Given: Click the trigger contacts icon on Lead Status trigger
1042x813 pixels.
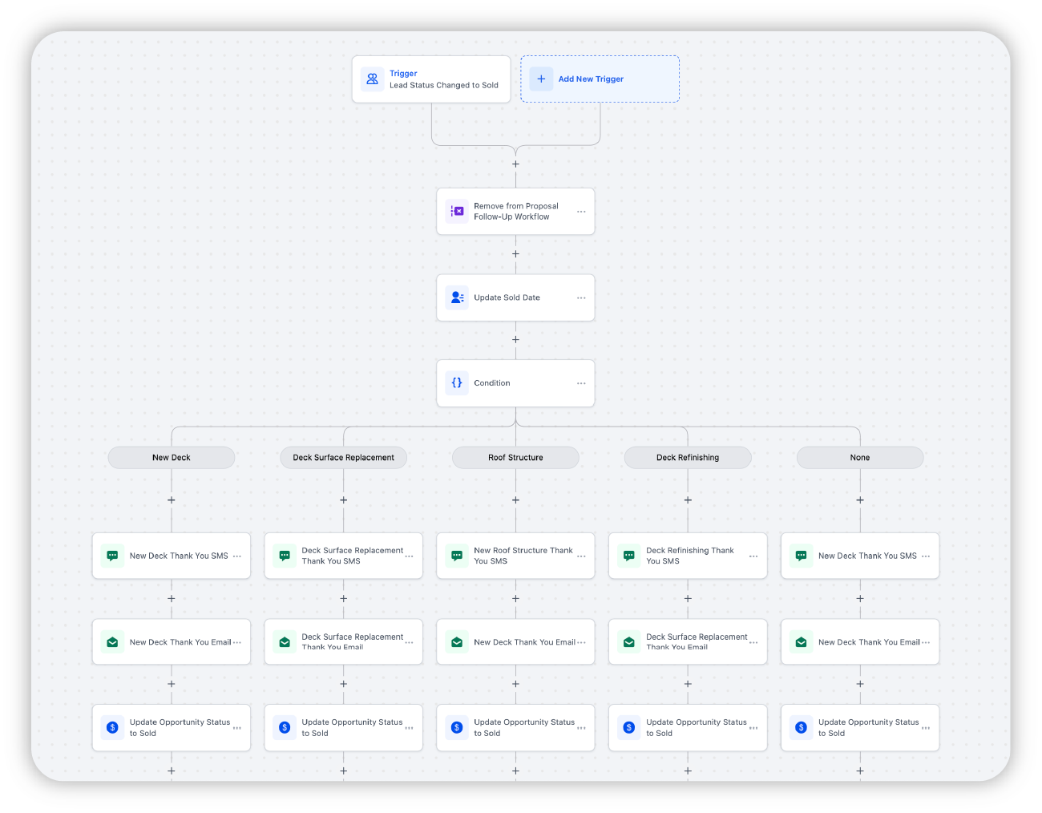Looking at the screenshot, I should [x=371, y=79].
